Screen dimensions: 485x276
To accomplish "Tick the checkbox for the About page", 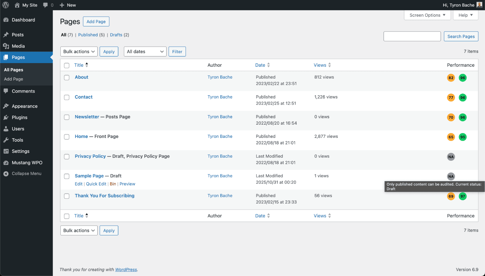I will click(67, 77).
